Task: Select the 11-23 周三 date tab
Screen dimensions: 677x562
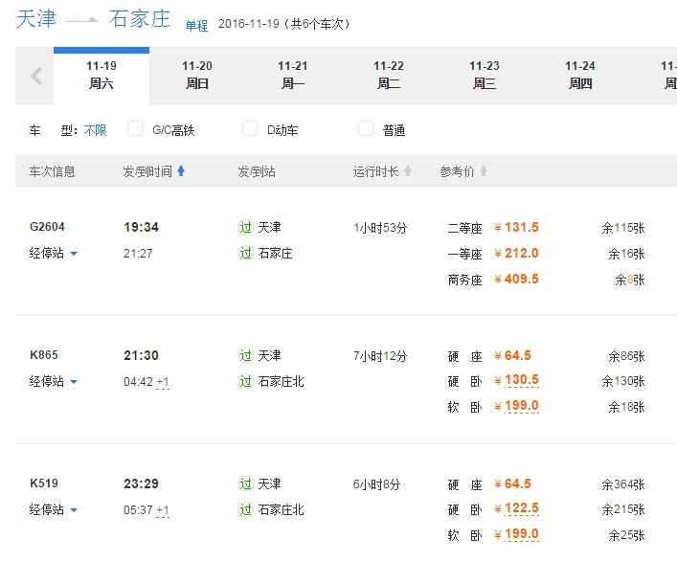Action: pos(485,75)
